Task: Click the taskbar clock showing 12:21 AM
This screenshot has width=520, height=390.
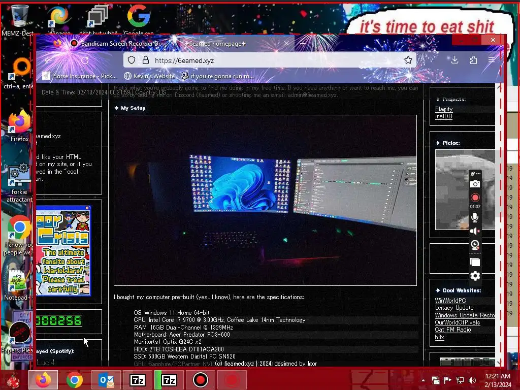Action: point(498,380)
